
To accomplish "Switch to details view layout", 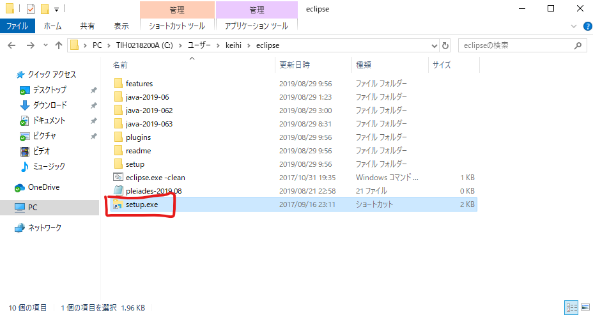I will [x=571, y=307].
